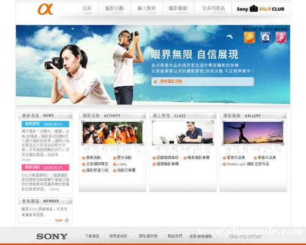Open the 客服/銷售據點 footer link
The image size is (306, 245).
coord(201,236)
